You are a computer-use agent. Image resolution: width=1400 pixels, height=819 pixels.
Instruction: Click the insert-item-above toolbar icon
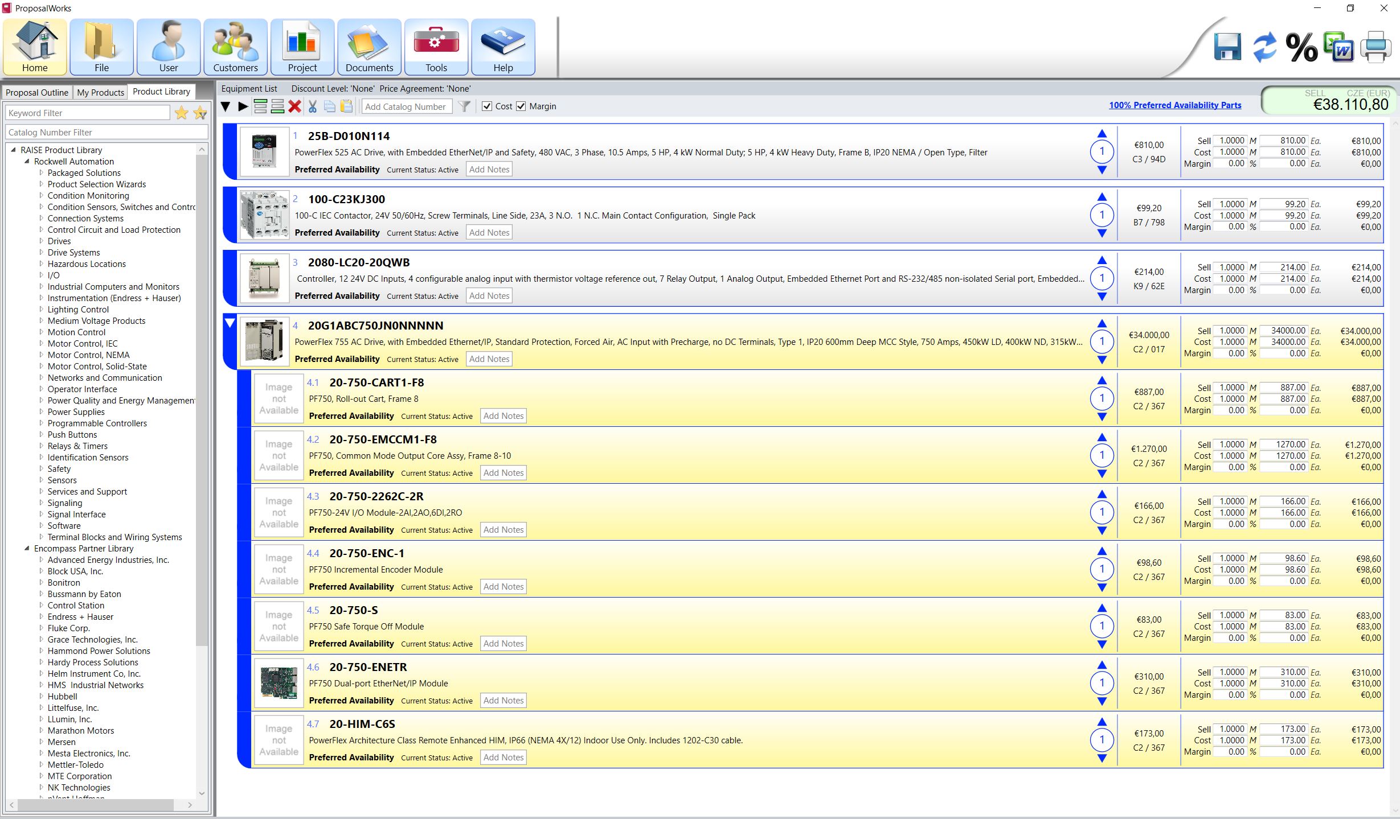(260, 106)
